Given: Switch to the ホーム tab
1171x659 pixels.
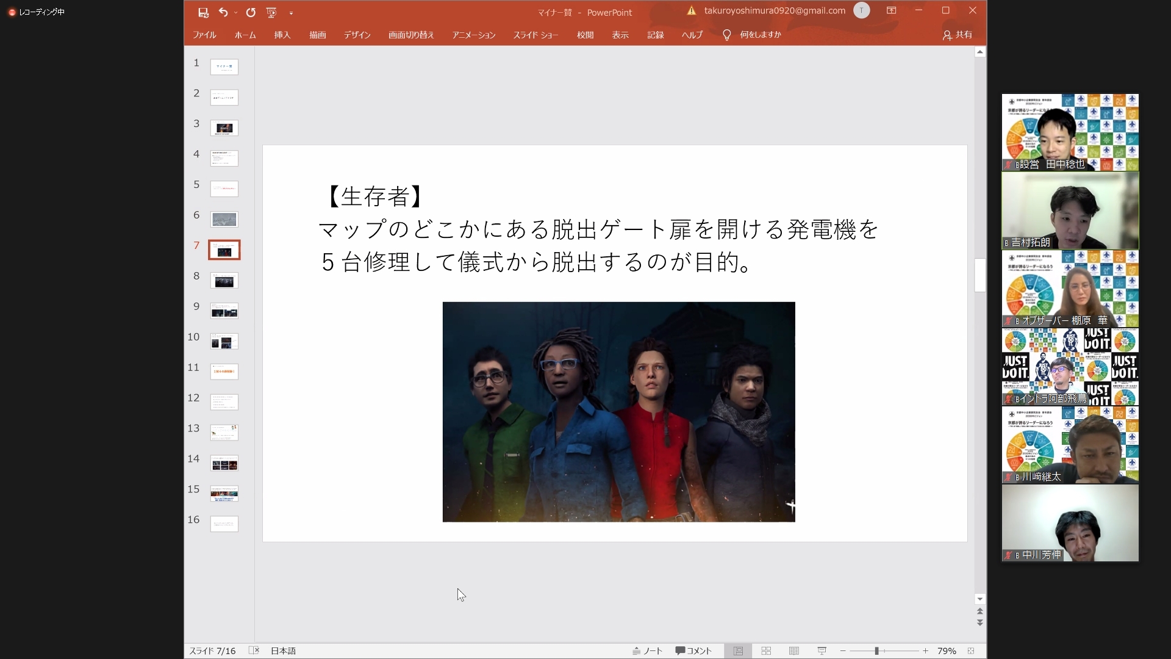Looking at the screenshot, I should (x=245, y=35).
